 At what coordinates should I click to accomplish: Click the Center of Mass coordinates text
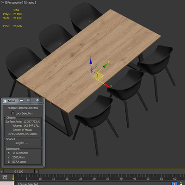(x=22, y=134)
